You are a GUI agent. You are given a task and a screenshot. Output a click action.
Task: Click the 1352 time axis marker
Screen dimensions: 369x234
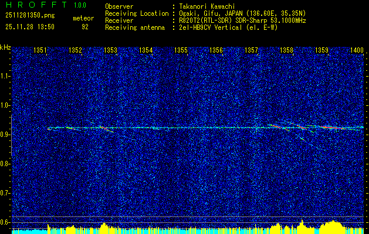click(x=75, y=50)
